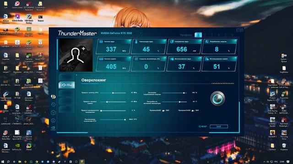
Task: Open the Game Center desktop icon
Action: [17, 5]
